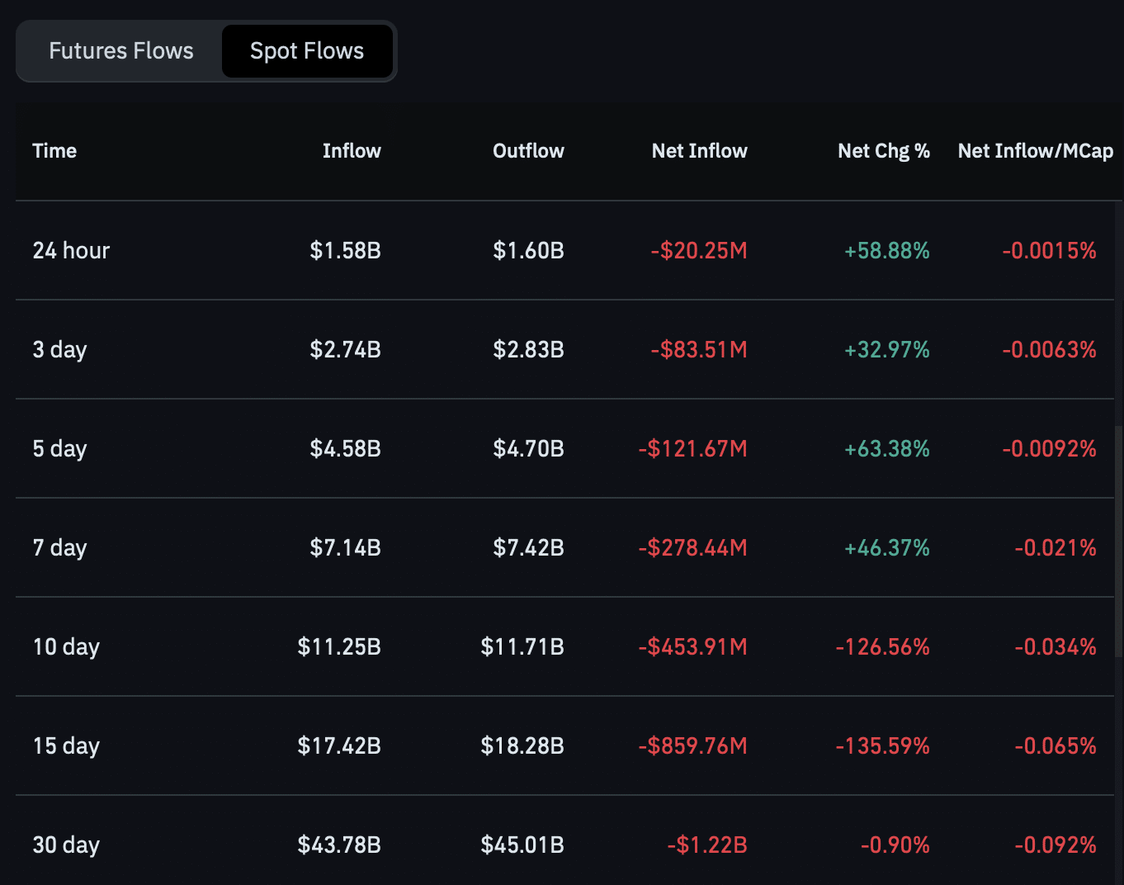
Task: Select the 30 day row label
Action: [66, 845]
